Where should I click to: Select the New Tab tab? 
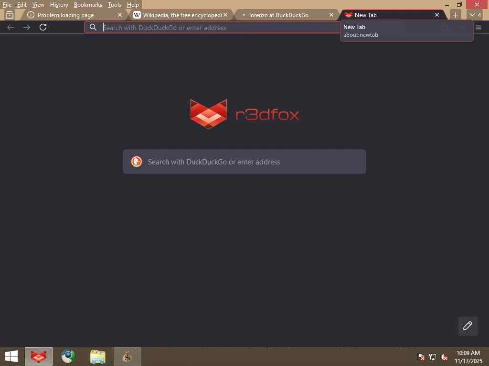(392, 15)
